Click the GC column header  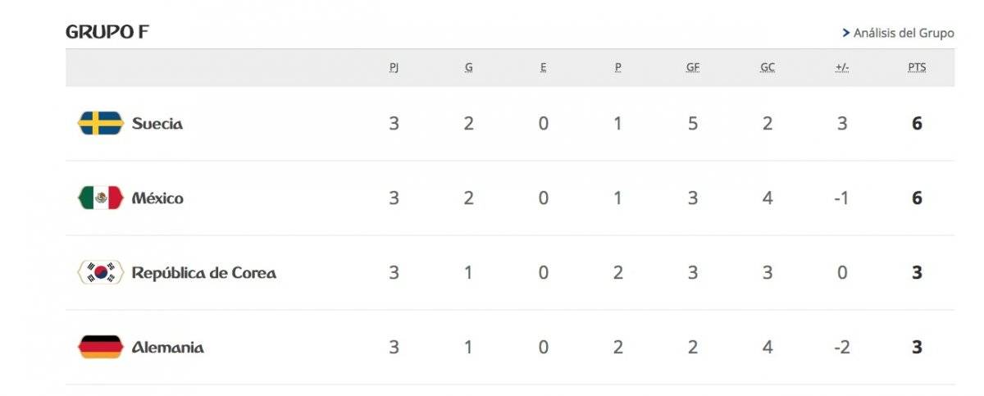pos(768,68)
